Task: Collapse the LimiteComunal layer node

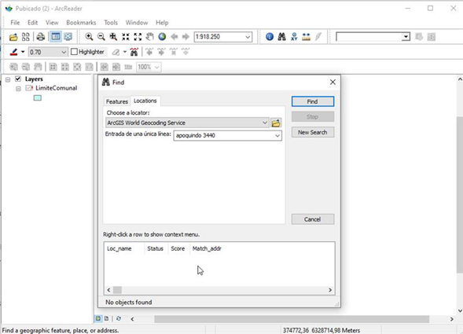Action: click(18, 89)
